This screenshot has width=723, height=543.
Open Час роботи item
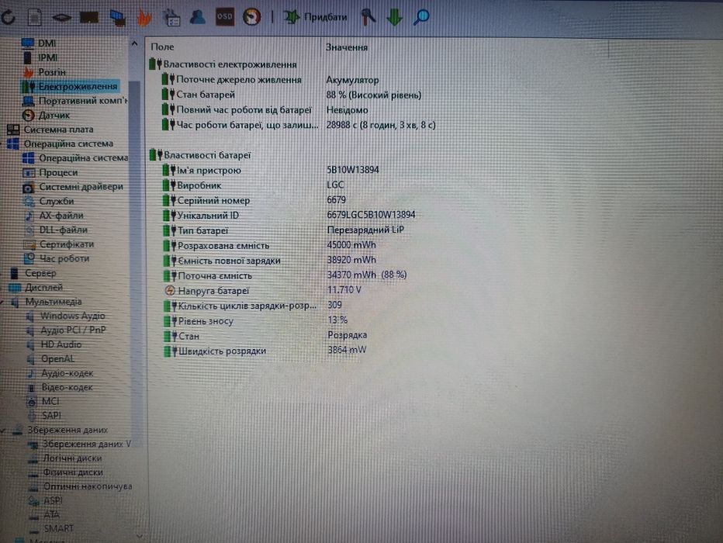64,258
